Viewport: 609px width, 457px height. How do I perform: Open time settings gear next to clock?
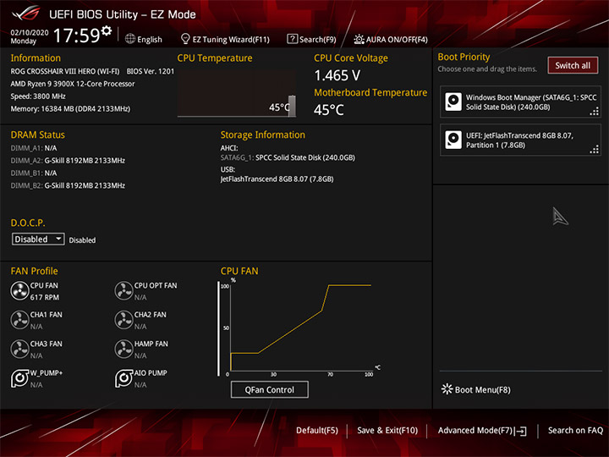106,30
